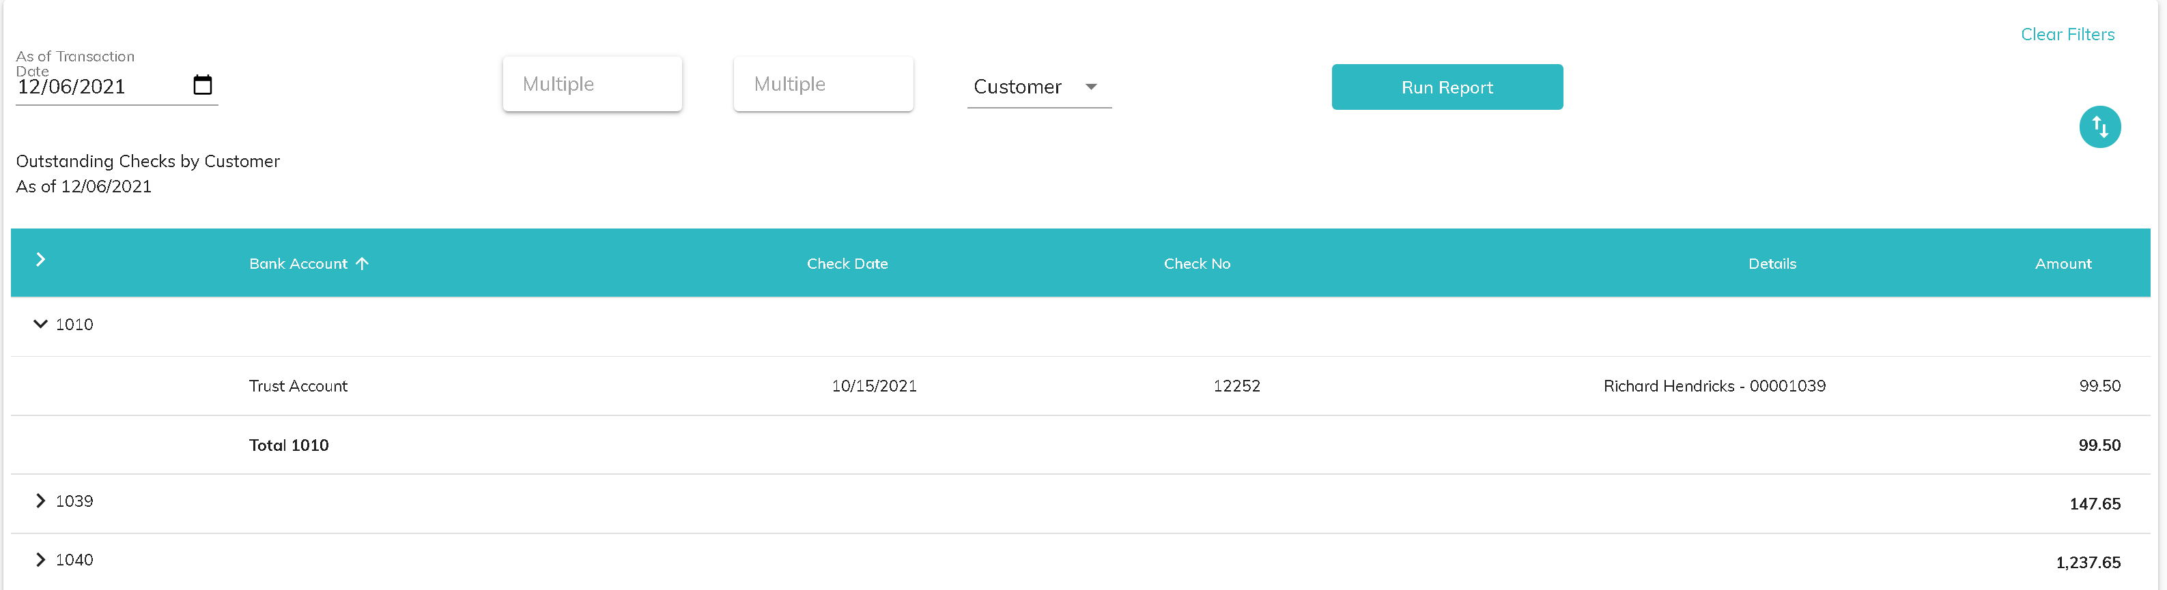Click check number 12252 cell
Screen dimensions: 2167x590
[1236, 386]
